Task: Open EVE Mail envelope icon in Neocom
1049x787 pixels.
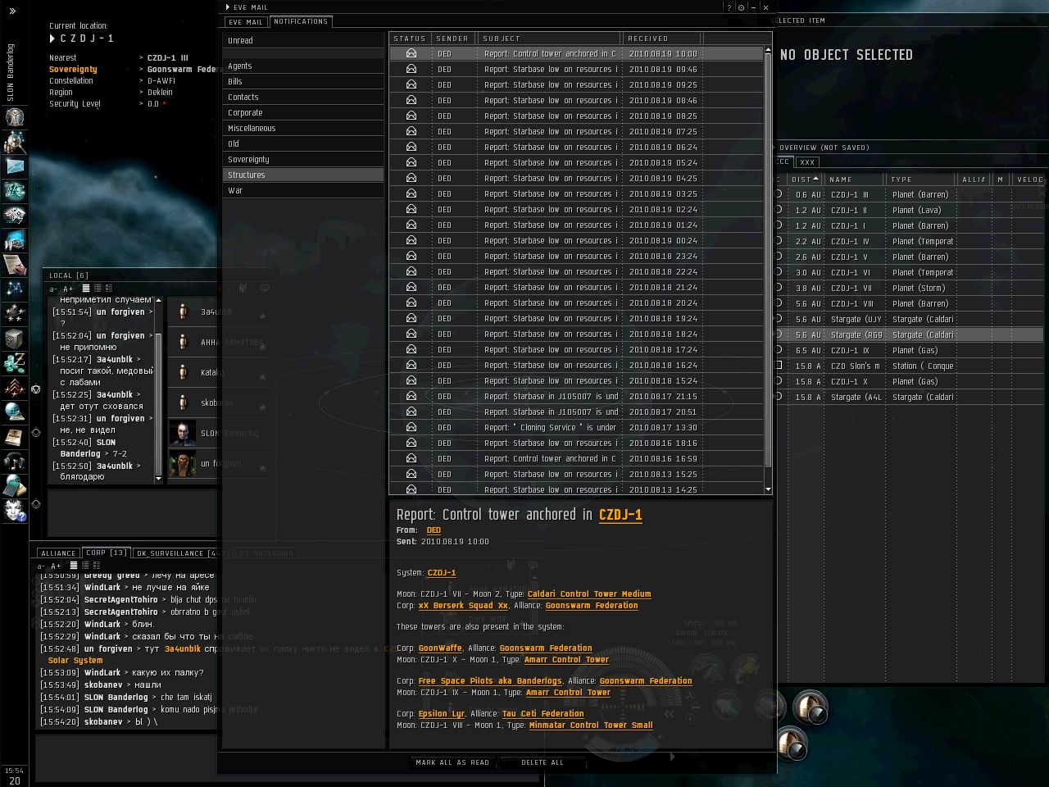Action: point(15,166)
